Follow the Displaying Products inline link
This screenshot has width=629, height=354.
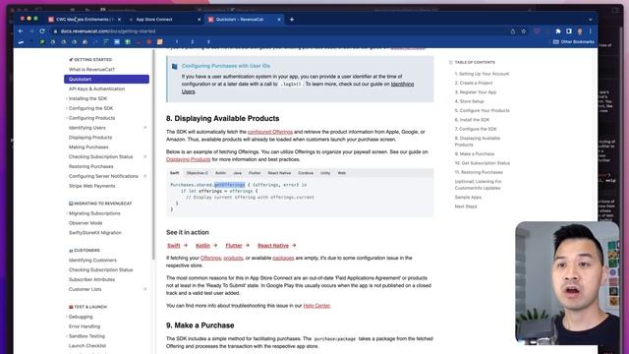click(188, 159)
